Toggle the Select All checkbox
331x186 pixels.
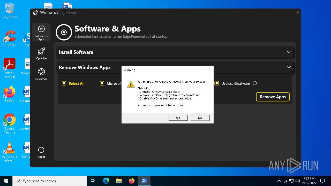point(64,83)
